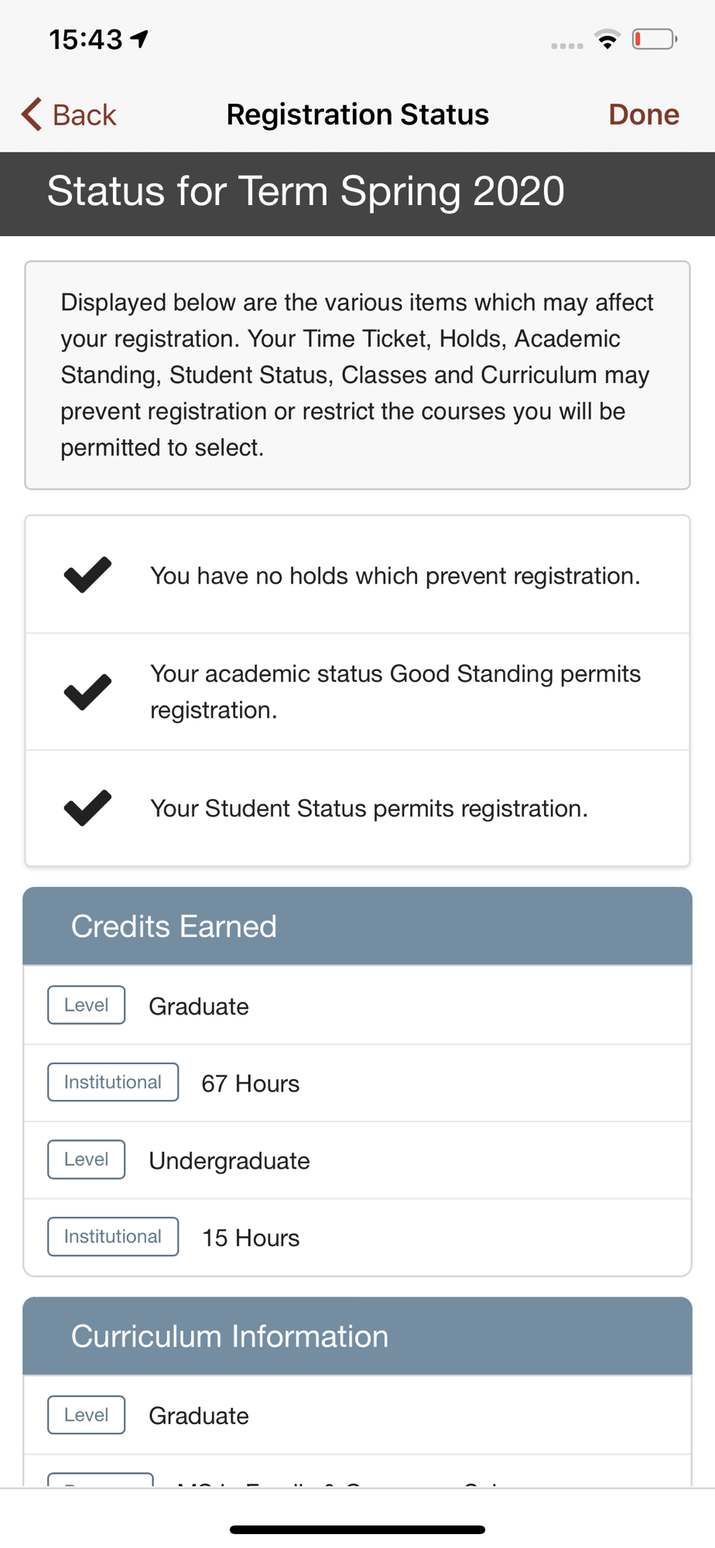Tap the Wi-Fi status icon

607,39
